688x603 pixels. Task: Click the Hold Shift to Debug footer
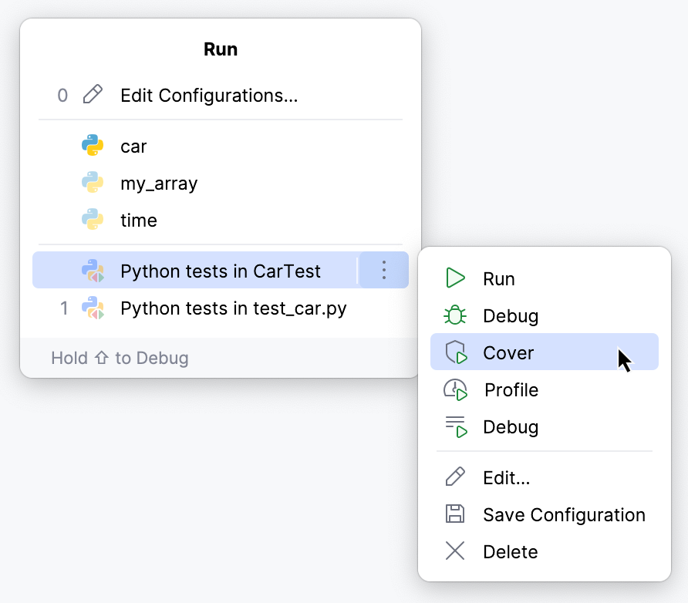click(120, 358)
